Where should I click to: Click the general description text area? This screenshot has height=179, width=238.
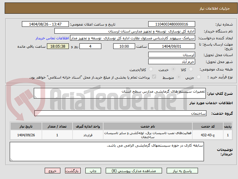point(119,93)
